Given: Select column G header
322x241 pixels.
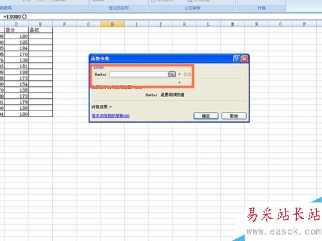Looking at the screenshot, I should 88,24.
